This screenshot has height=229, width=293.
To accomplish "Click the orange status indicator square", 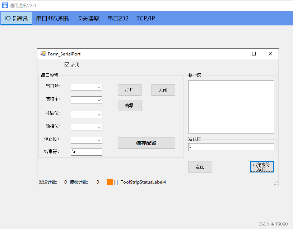I will pyautogui.click(x=110, y=182).
